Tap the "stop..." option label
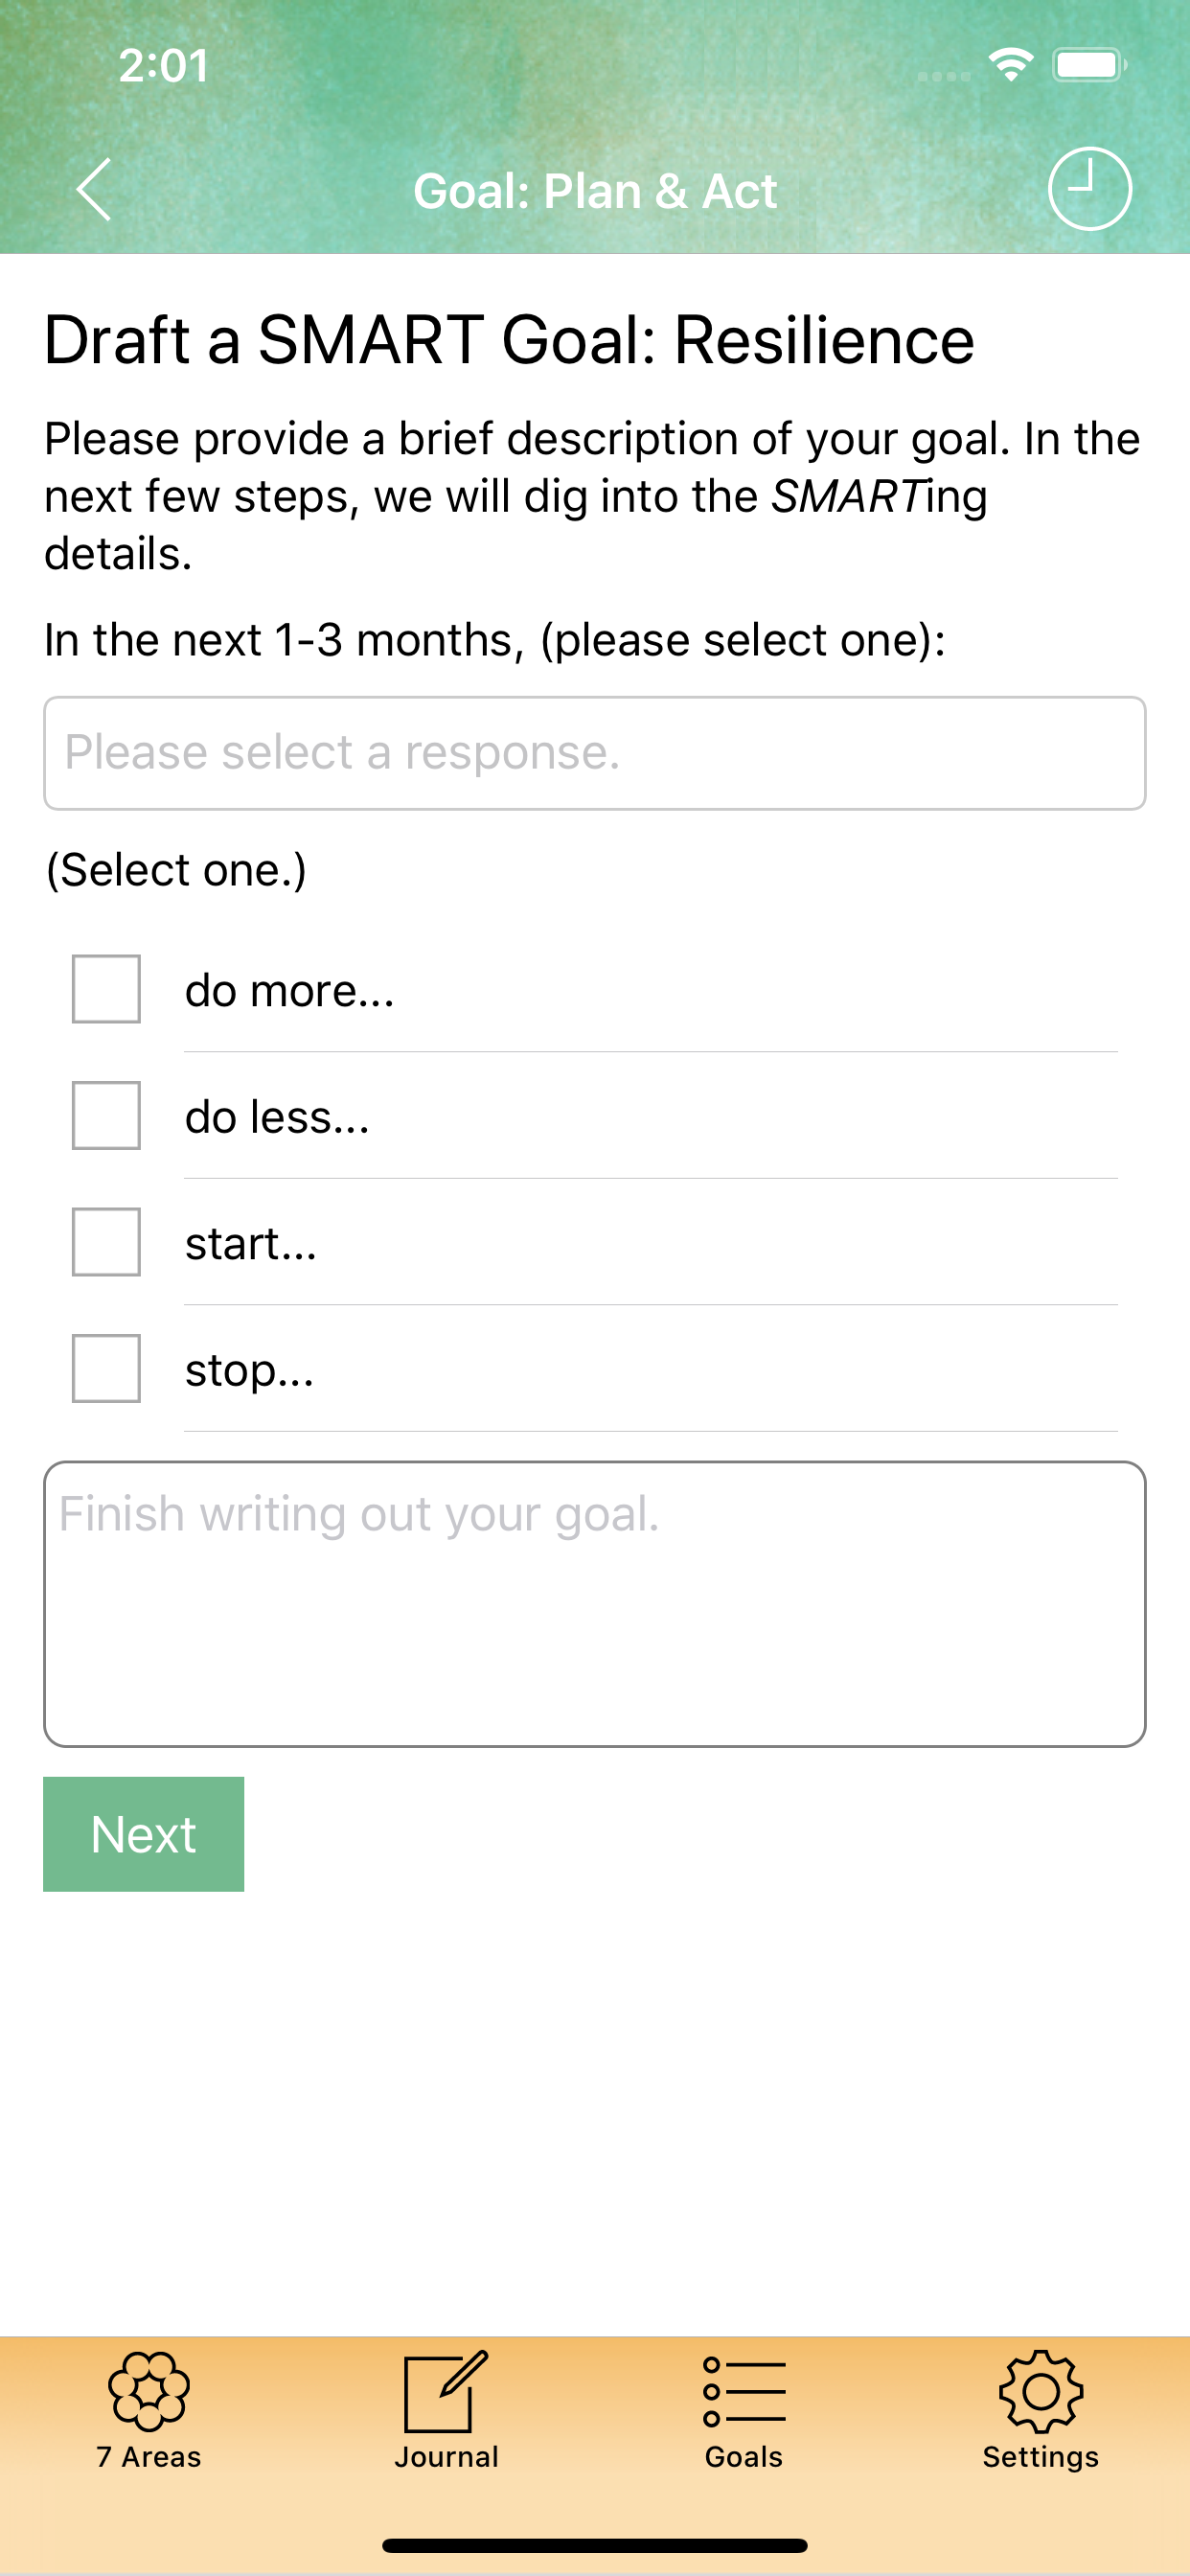The height and width of the screenshot is (2576, 1190). pyautogui.click(x=250, y=1370)
